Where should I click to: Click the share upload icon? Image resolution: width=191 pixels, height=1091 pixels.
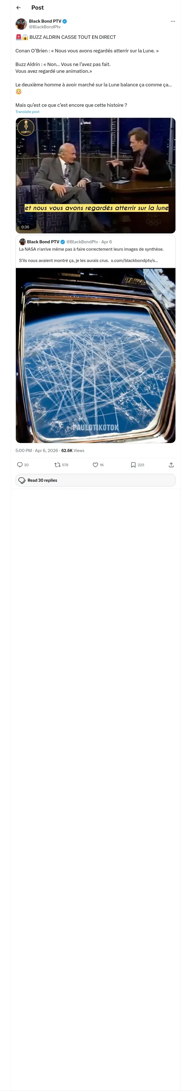171,464
